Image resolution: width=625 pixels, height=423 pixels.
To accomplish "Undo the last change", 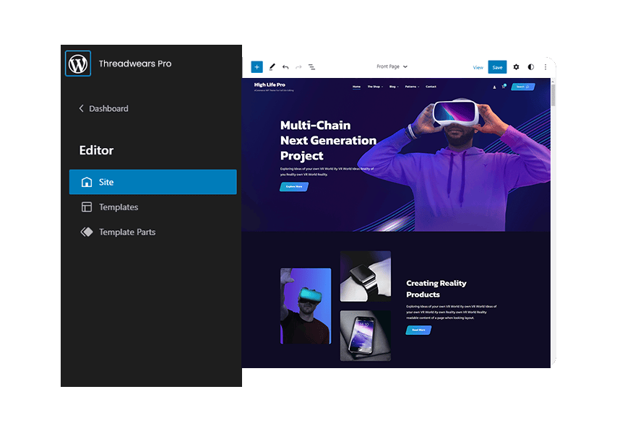I will (x=285, y=67).
